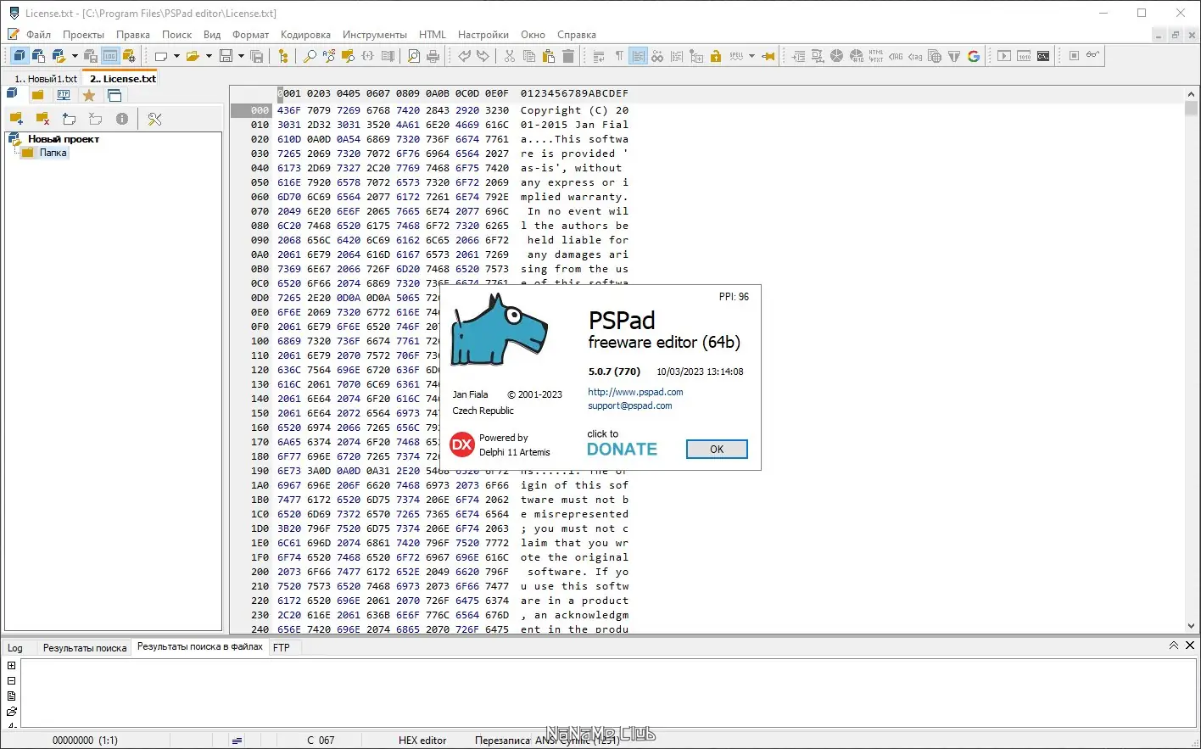The image size is (1201, 749).
Task: Click the Find and replace A-Z icon
Action: pyautogui.click(x=329, y=56)
